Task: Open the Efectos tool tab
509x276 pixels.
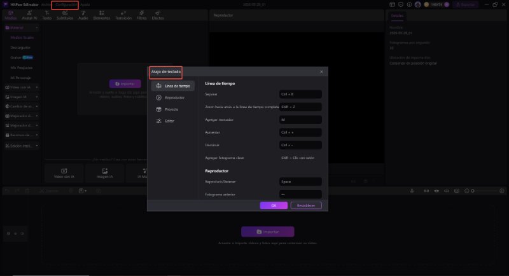Action: (158, 15)
